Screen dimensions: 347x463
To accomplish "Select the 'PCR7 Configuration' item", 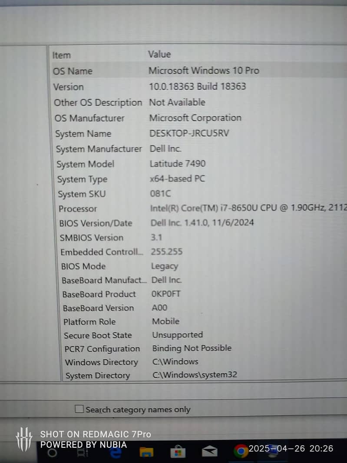I will tap(102, 349).
